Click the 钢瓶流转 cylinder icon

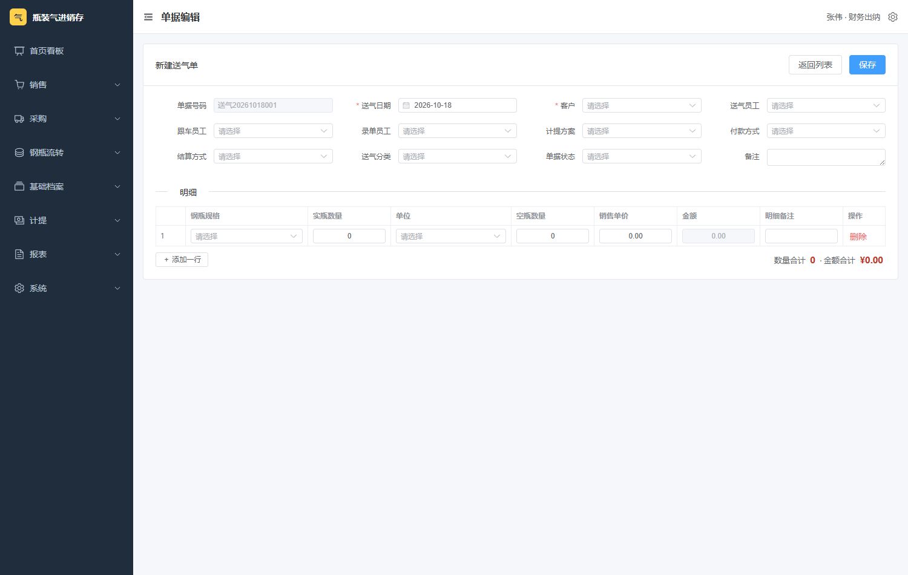coord(19,153)
